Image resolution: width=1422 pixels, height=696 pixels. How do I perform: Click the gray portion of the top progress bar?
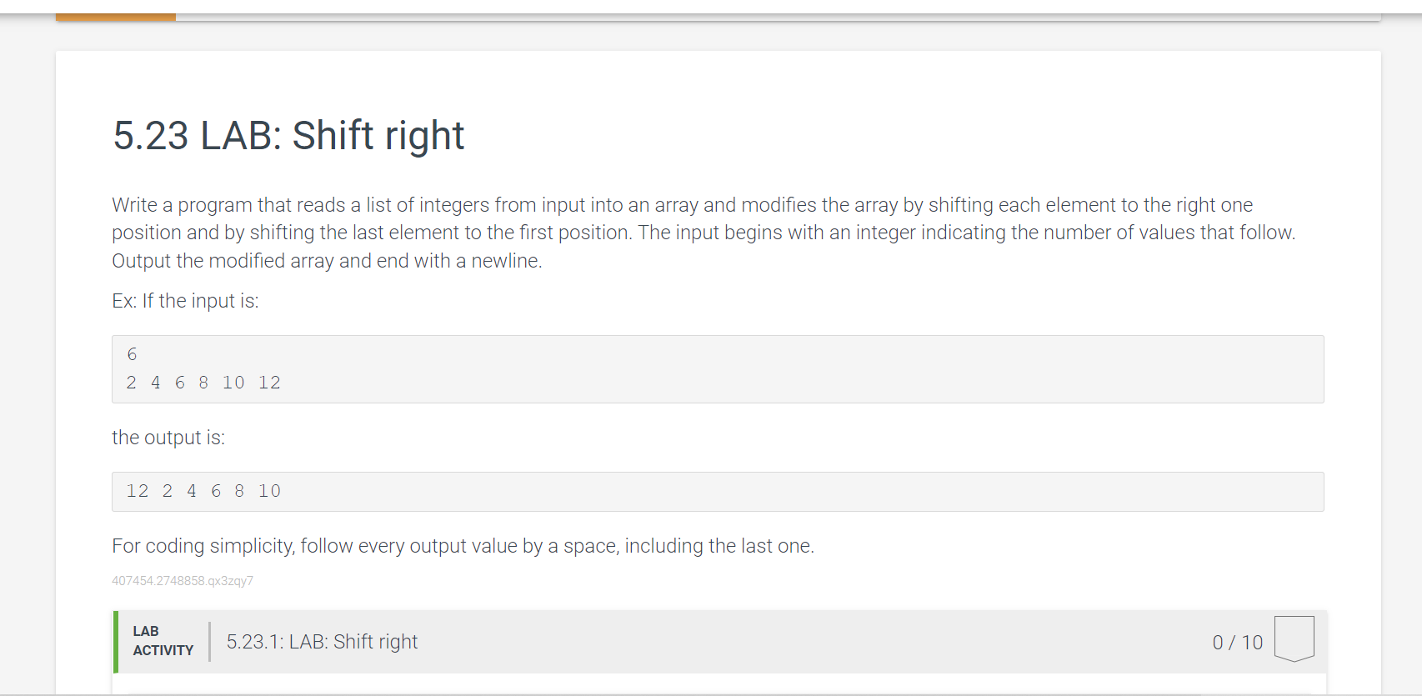tap(778, 17)
